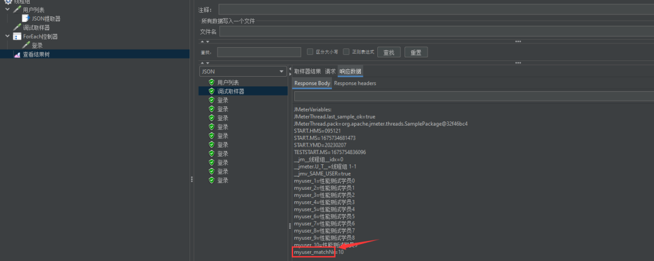Click 'myuser_2=性能测试学员1' line
The width and height of the screenshot is (654, 261).
click(x=324, y=188)
